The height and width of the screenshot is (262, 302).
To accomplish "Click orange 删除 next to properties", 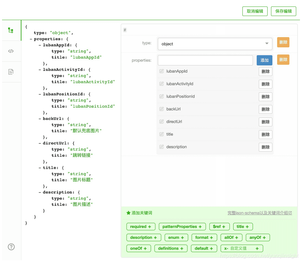I will 283,60.
